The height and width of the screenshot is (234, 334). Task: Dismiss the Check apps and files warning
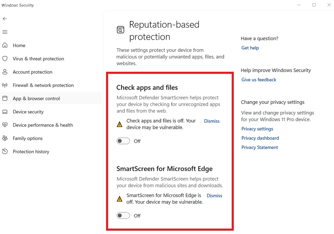[212, 121]
